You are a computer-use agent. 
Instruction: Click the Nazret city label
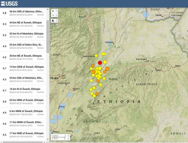click(x=76, y=89)
